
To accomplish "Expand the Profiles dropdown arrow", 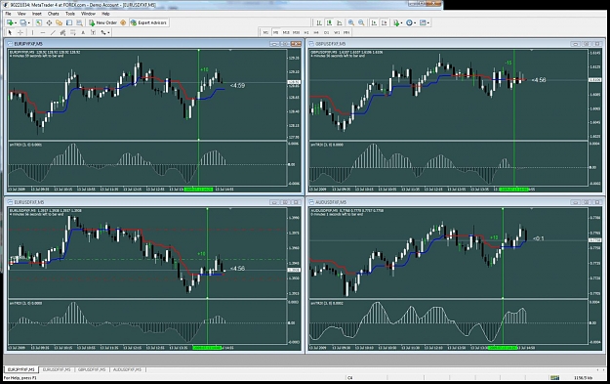I will 28,23.
